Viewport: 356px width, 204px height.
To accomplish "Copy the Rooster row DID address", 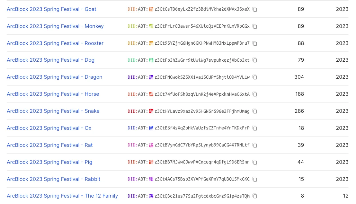I will [255, 43].
